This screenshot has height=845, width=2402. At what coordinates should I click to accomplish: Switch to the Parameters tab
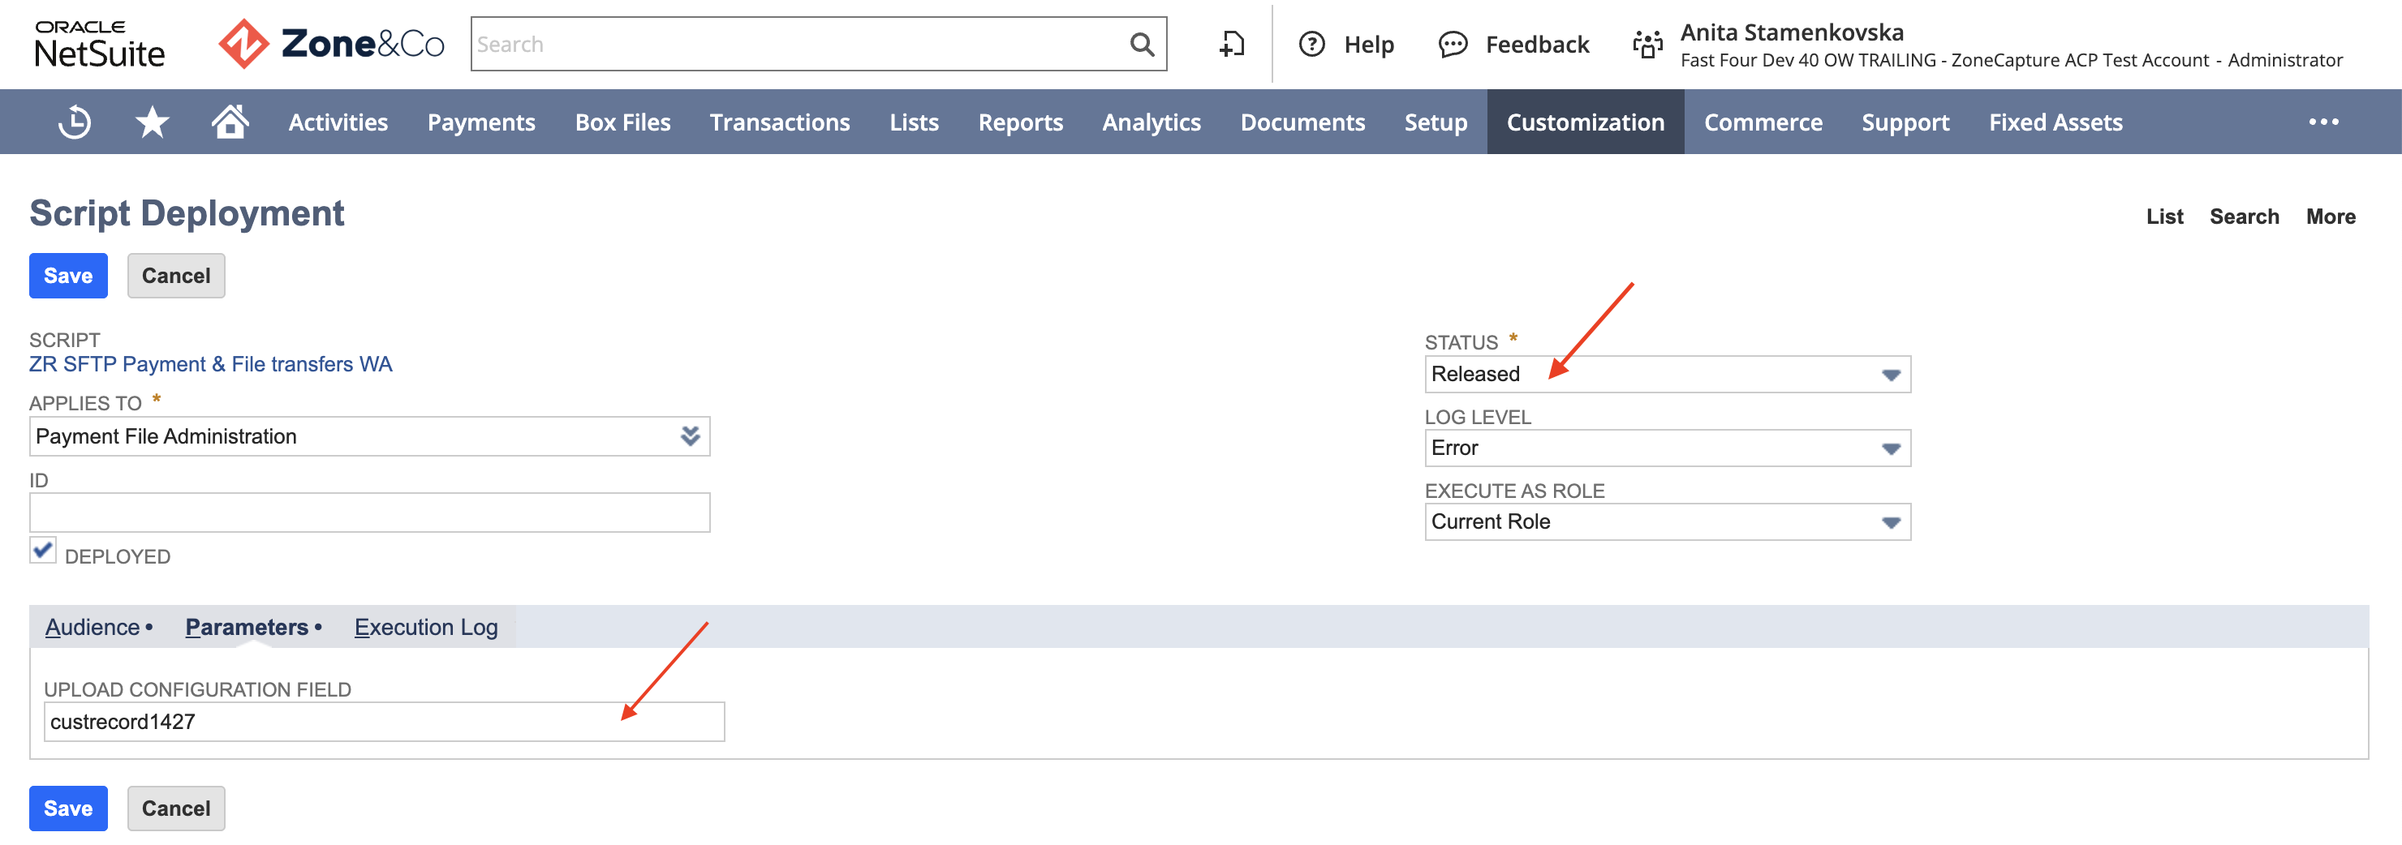coord(246,627)
